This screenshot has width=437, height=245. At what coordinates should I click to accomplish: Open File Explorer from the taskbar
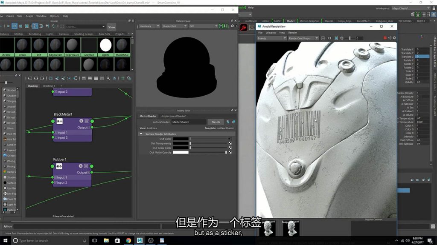pyautogui.click(x=106, y=240)
